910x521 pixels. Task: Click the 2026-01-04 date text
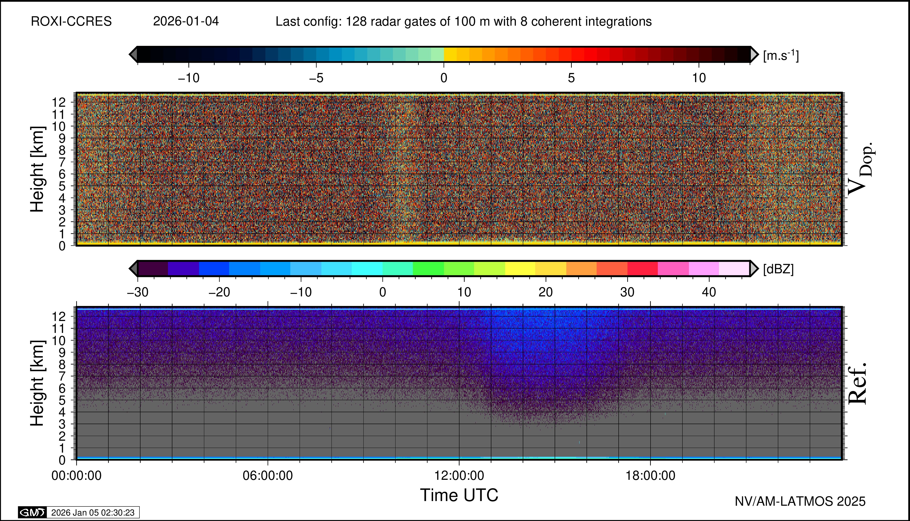point(186,22)
